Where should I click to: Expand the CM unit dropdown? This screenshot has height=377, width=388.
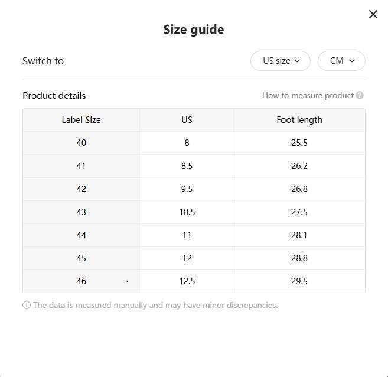pyautogui.click(x=341, y=61)
